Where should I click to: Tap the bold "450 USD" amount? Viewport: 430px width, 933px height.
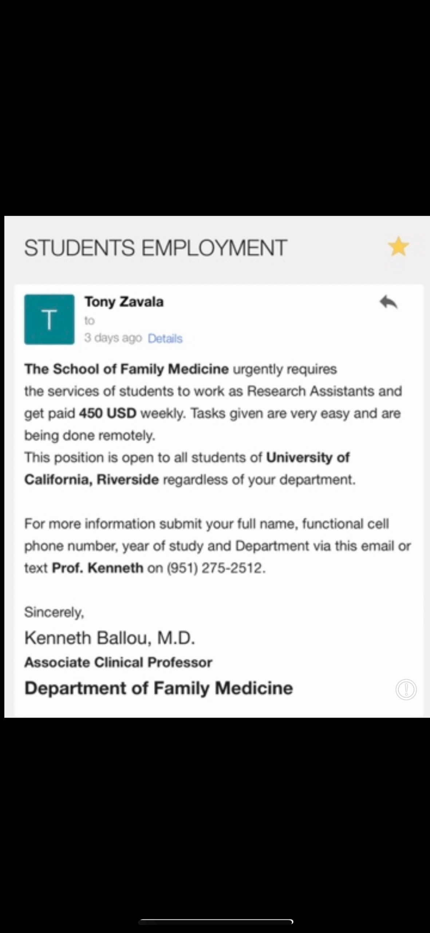click(107, 413)
